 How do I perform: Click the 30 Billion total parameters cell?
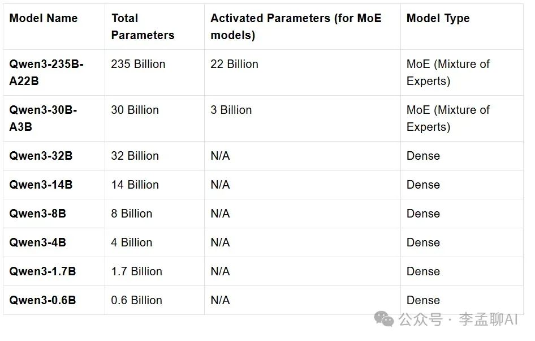click(x=135, y=110)
